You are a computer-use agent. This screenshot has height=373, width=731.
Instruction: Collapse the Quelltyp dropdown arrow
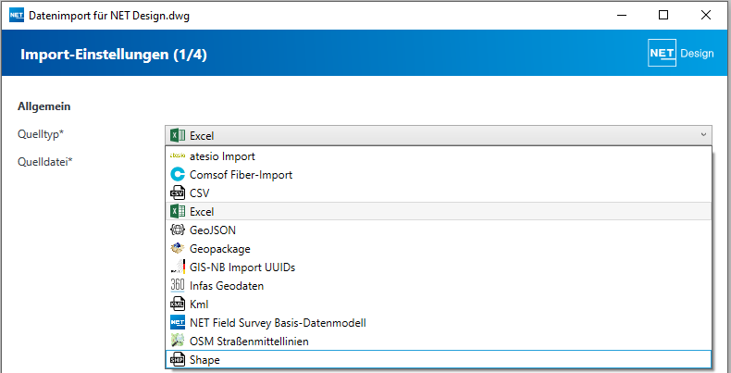click(703, 135)
